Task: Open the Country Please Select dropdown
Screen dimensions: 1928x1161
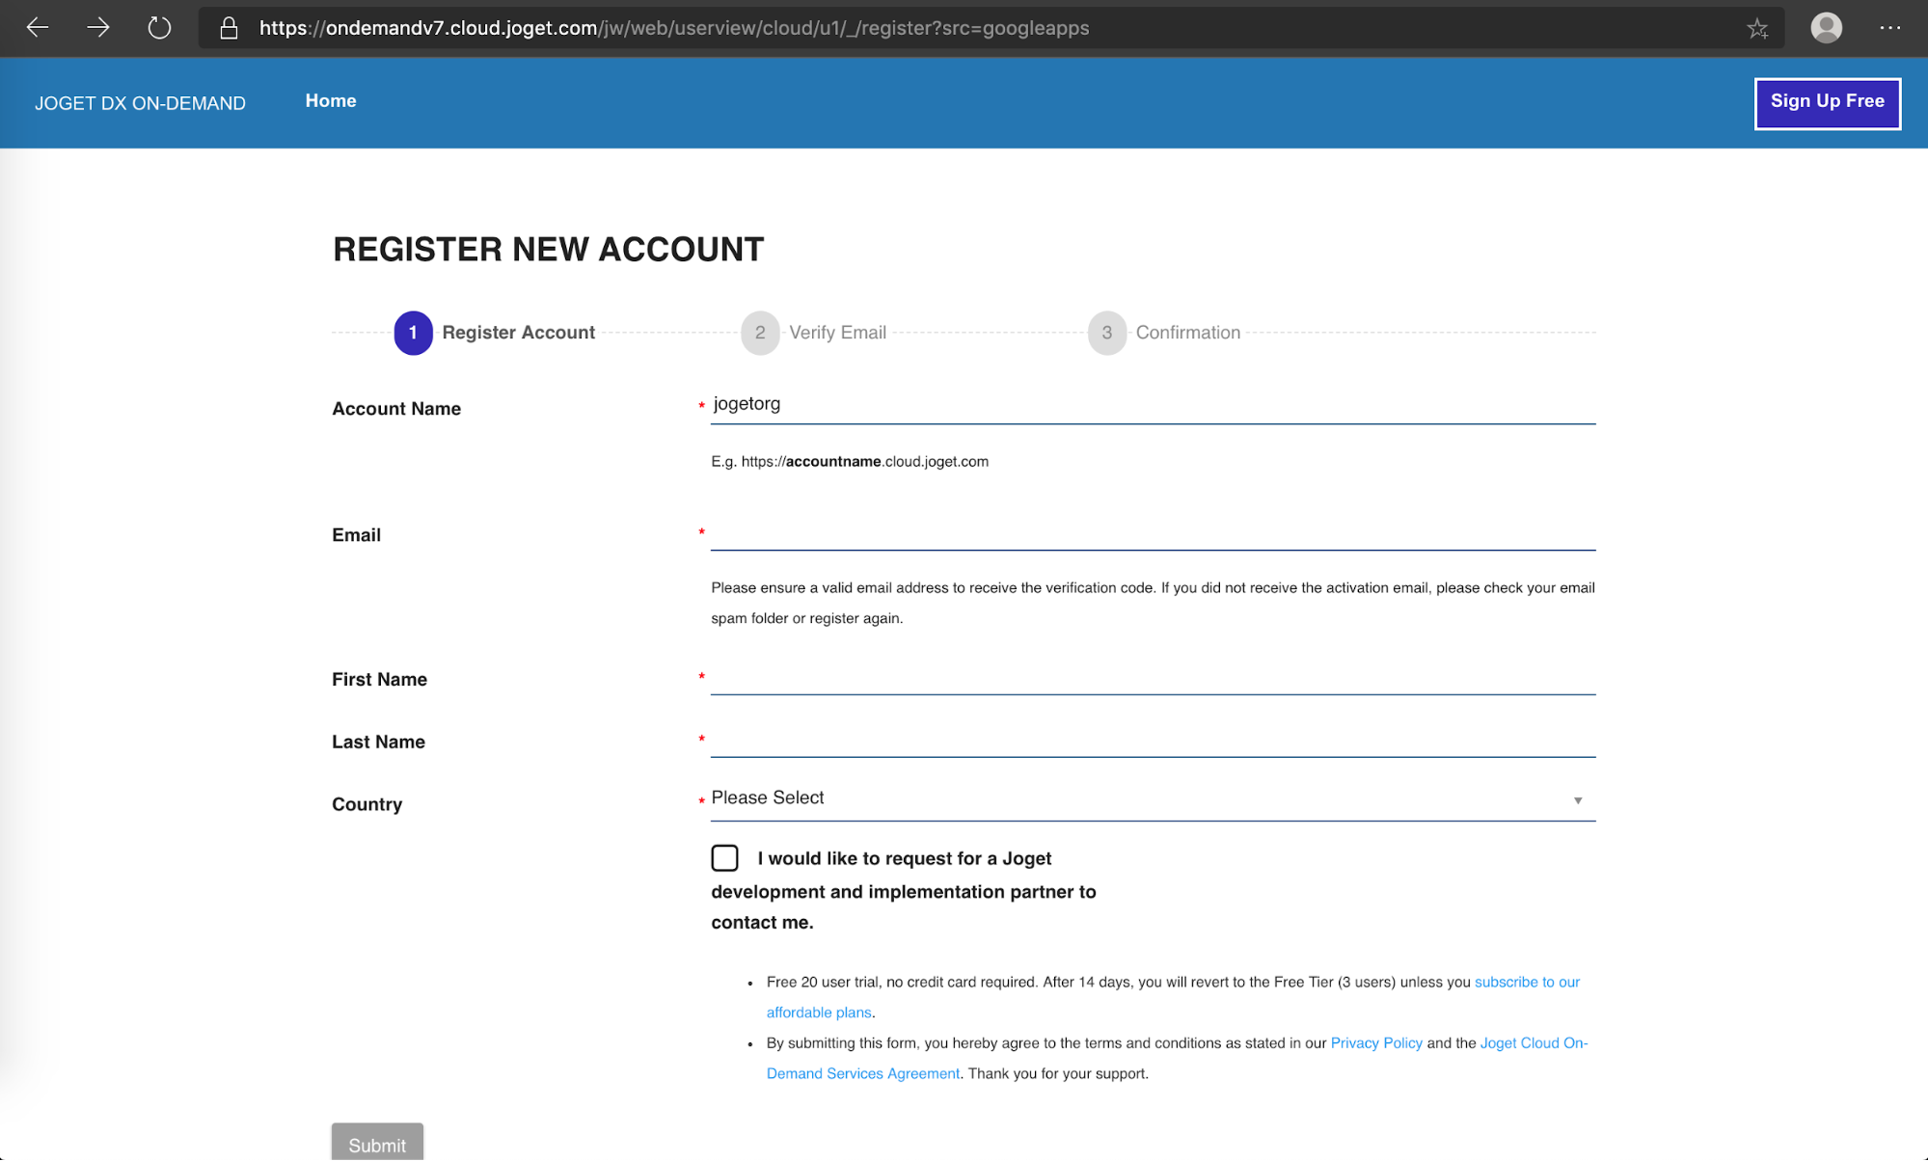Action: tap(1138, 798)
